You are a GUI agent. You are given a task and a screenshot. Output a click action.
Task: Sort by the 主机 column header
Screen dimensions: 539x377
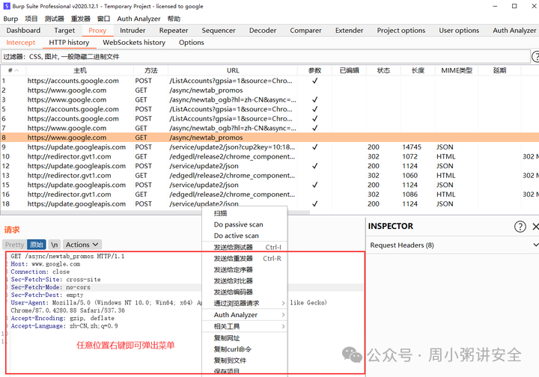point(80,70)
